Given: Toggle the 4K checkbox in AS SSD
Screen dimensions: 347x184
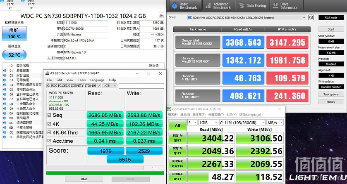Looking at the screenshot, I should click(x=49, y=124).
